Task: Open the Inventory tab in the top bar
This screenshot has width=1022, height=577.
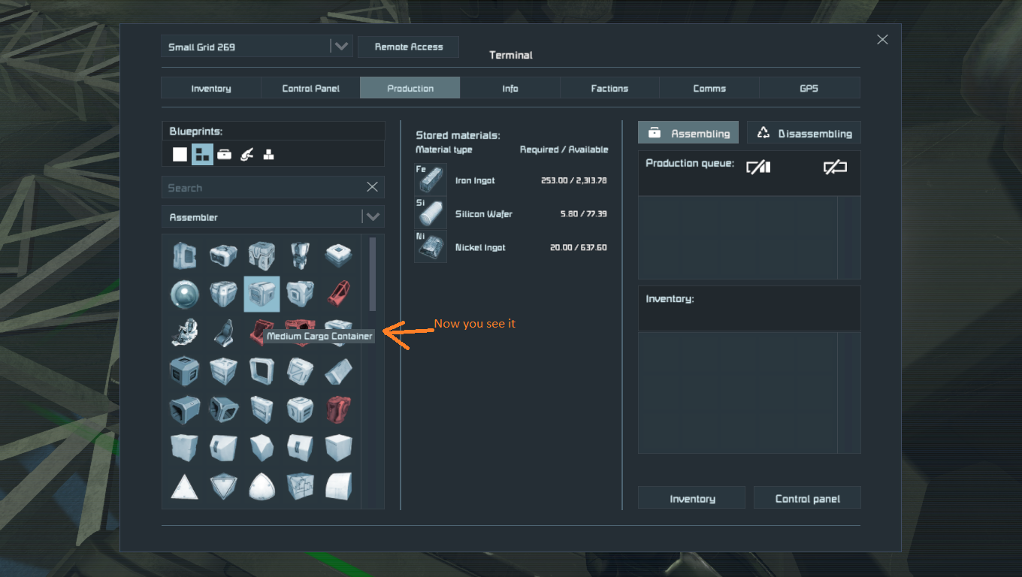Action: [x=211, y=88]
